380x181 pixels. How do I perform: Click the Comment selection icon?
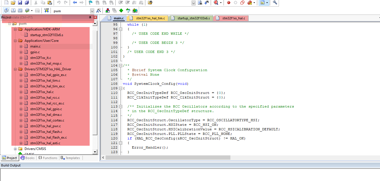(x=134, y=3)
